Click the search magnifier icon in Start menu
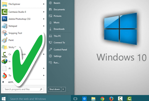The width and height of the screenshot is (149, 101). pyautogui.click(x=41, y=89)
